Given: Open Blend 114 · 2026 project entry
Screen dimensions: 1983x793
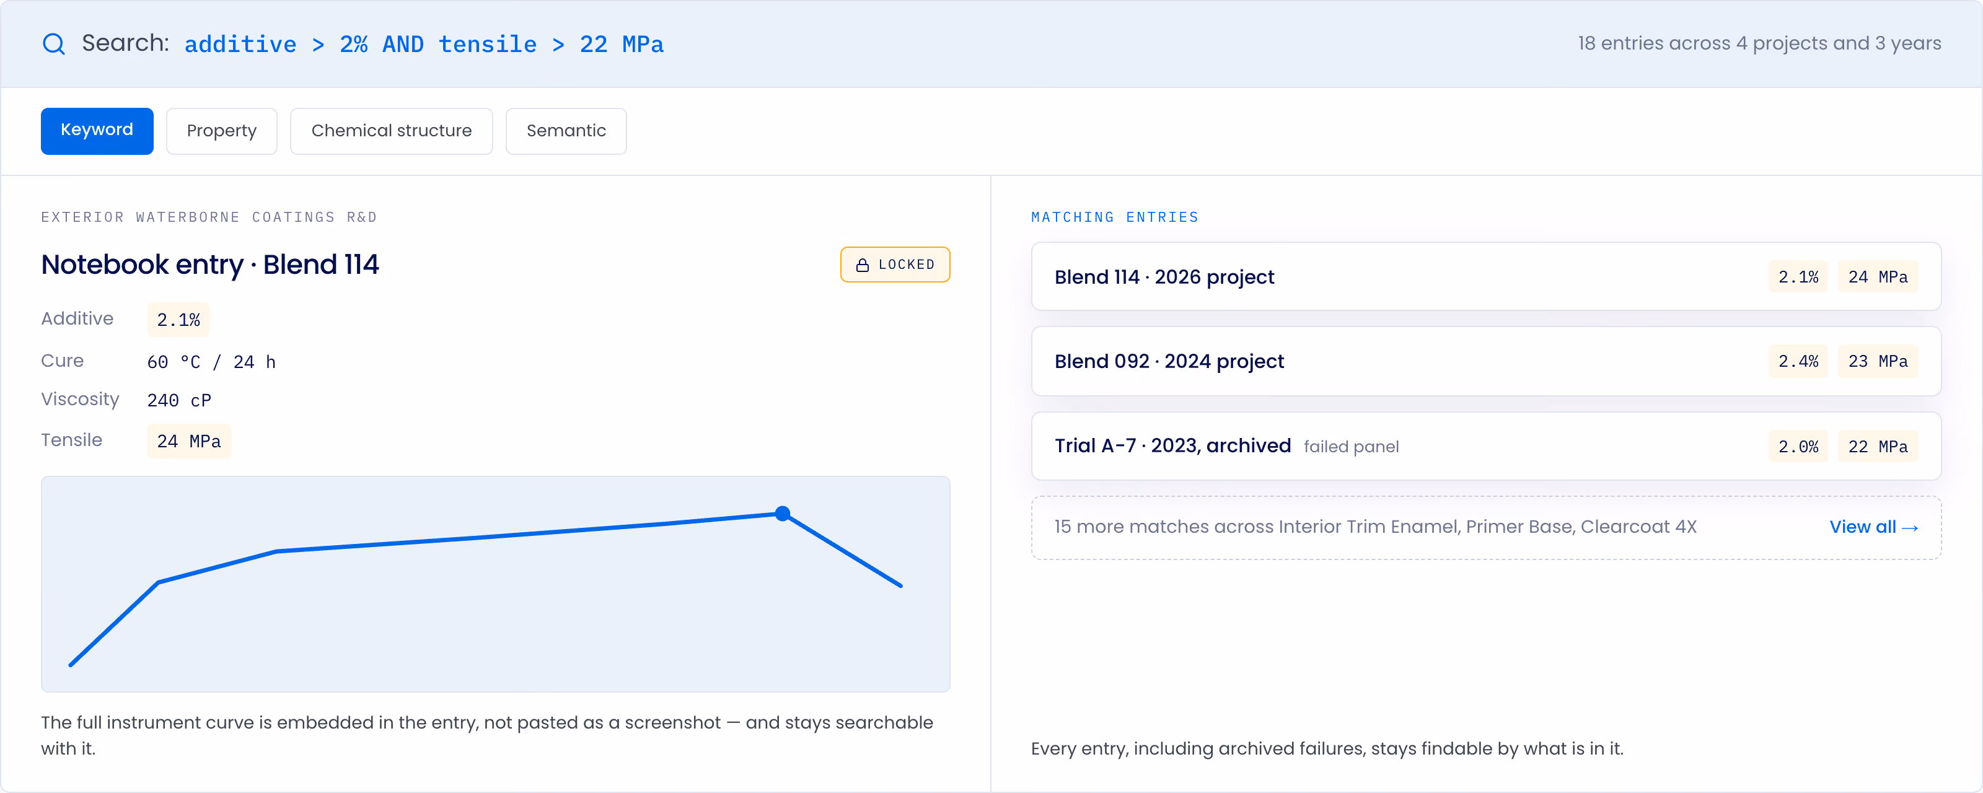Looking at the screenshot, I should tap(1486, 277).
